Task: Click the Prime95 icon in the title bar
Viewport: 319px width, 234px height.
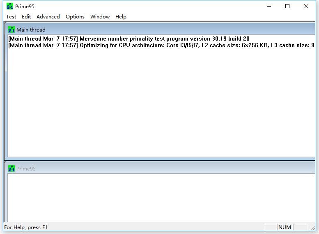Action: 10,6
